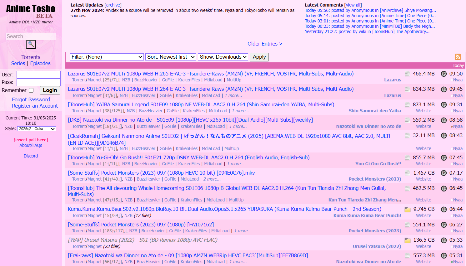Go to Older Entries page
The image size is (466, 266).
(x=265, y=44)
